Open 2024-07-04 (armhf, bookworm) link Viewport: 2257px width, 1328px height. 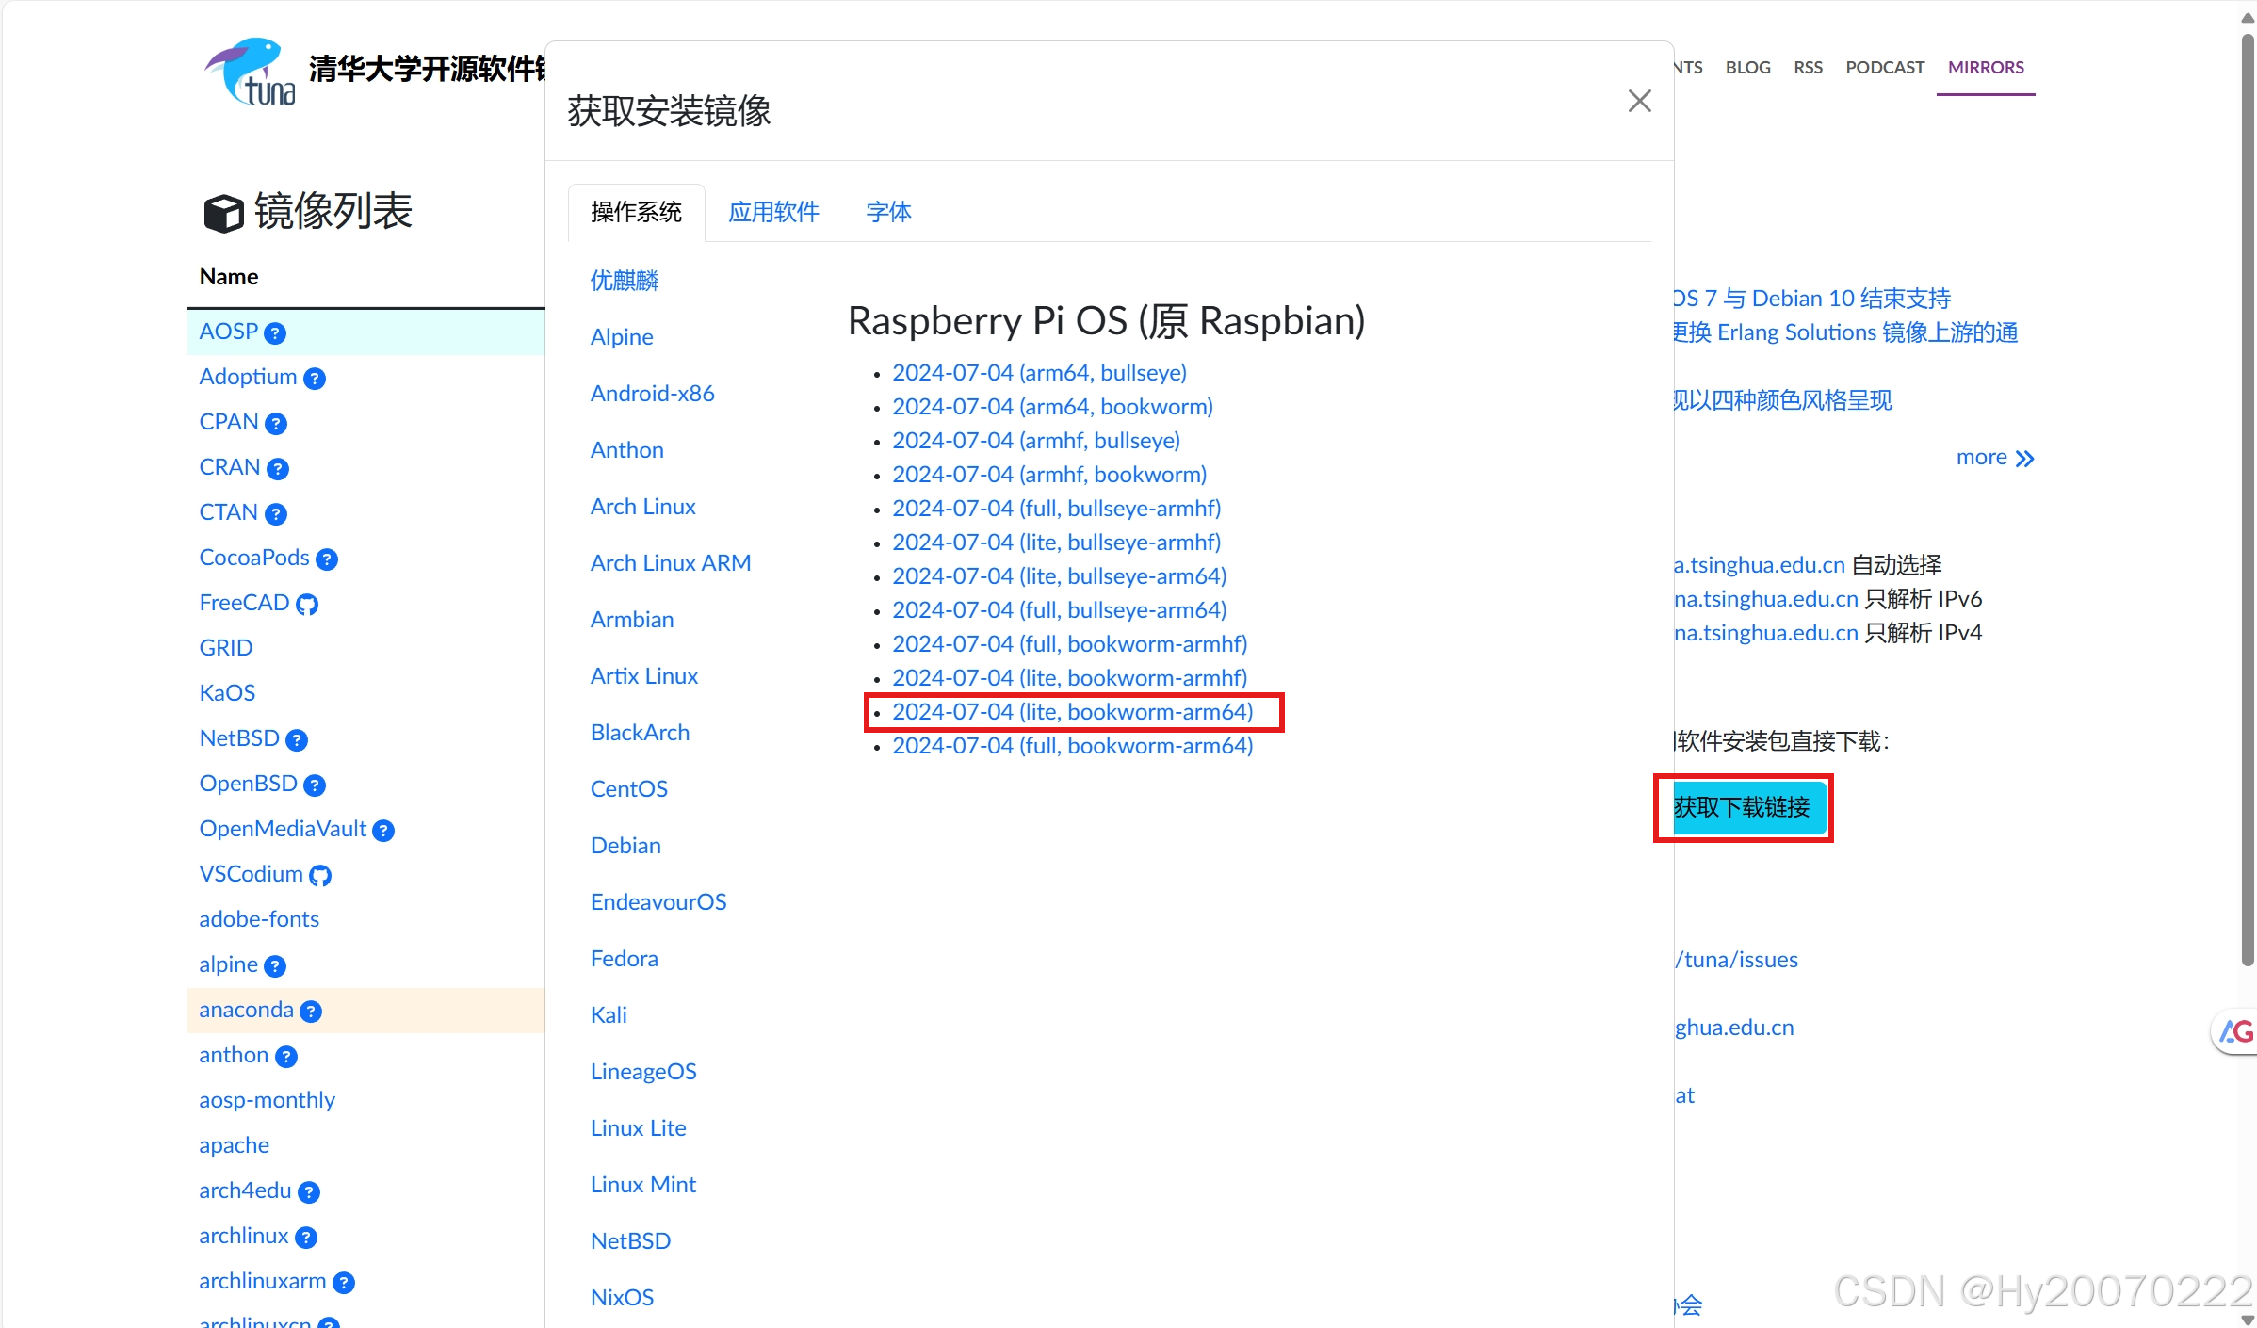click(1049, 475)
